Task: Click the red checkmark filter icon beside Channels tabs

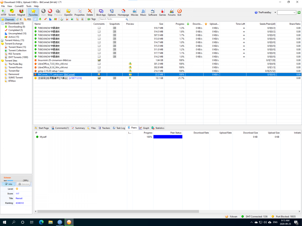Action: [45, 19]
